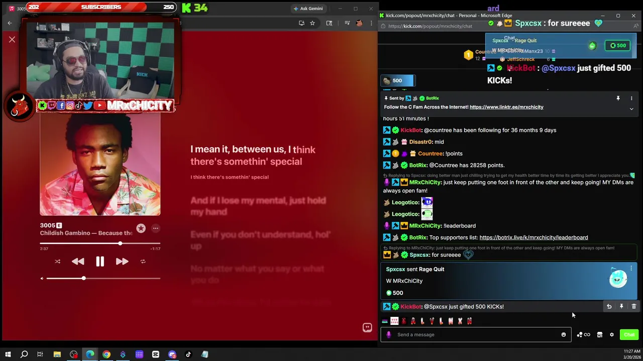Jump to lyric 'Even if you don't understand'
Image resolution: width=643 pixels, height=361 pixels.
(x=260, y=240)
